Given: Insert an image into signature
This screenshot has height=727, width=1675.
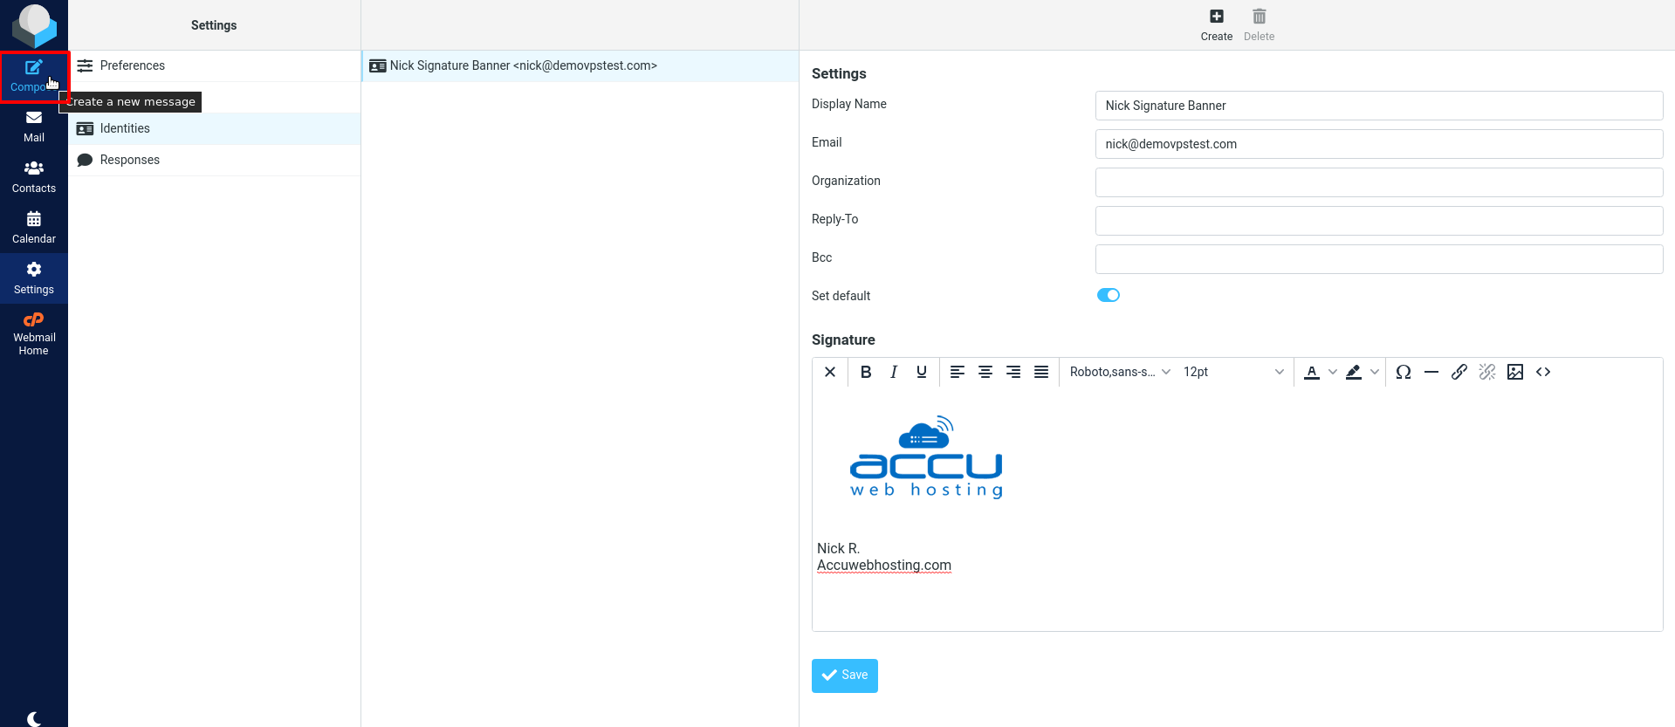Looking at the screenshot, I should [1515, 372].
